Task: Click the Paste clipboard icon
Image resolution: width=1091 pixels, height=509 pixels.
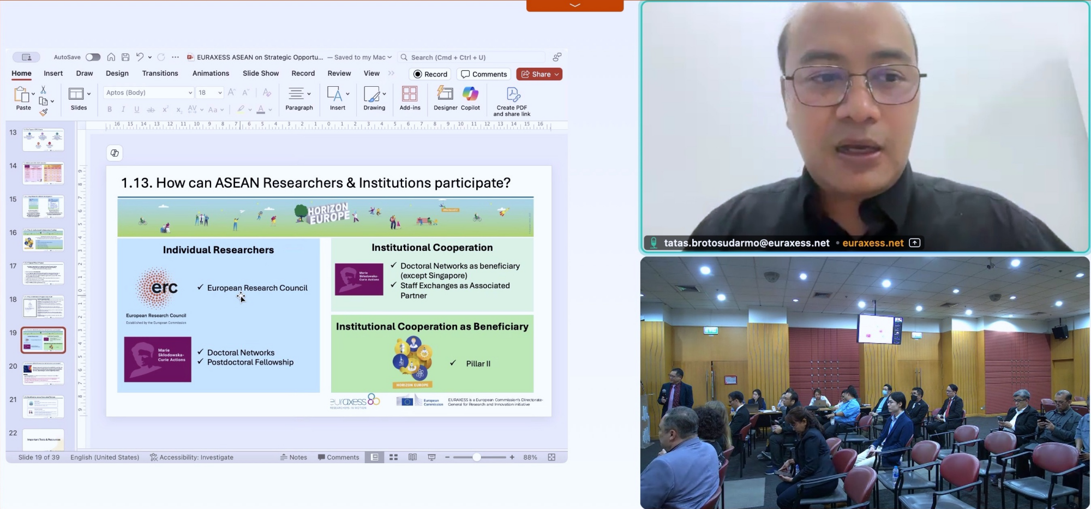Action: tap(21, 94)
